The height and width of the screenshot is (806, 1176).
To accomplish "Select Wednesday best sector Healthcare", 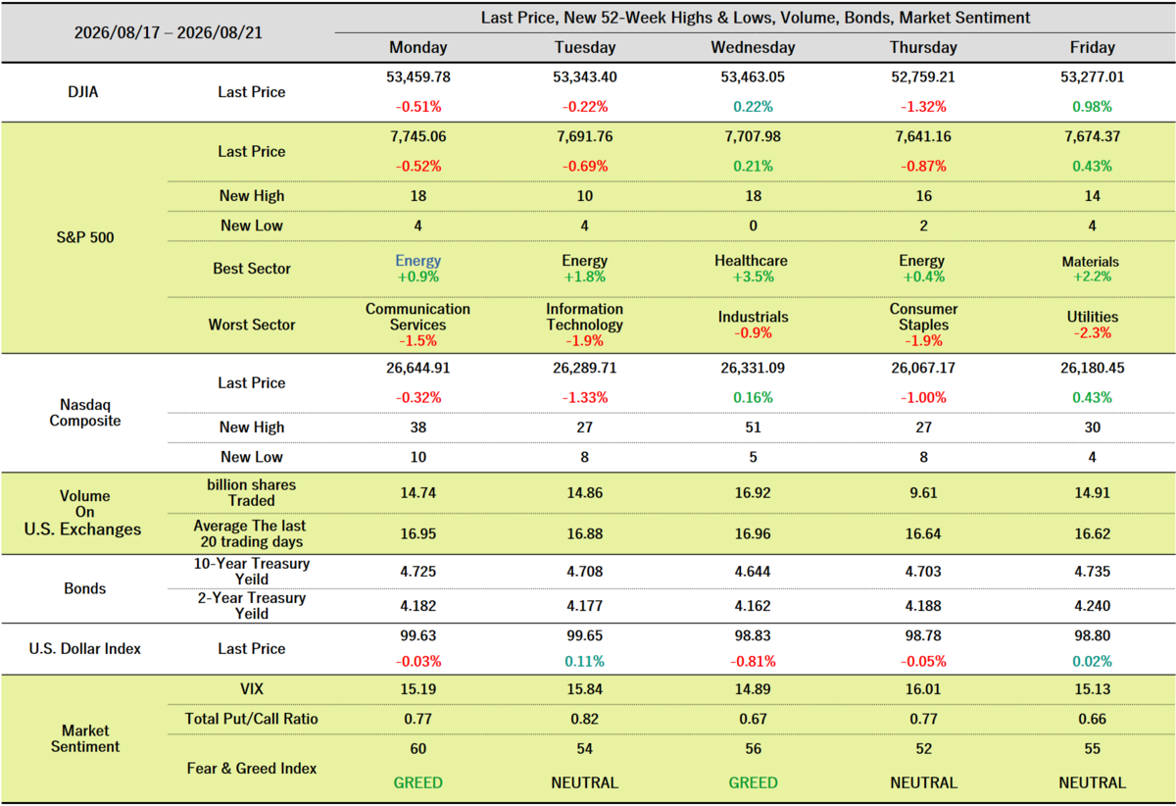I will (x=753, y=262).
